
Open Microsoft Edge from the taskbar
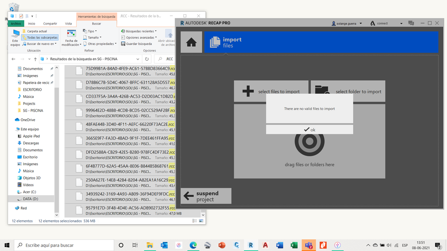[x=193, y=245]
